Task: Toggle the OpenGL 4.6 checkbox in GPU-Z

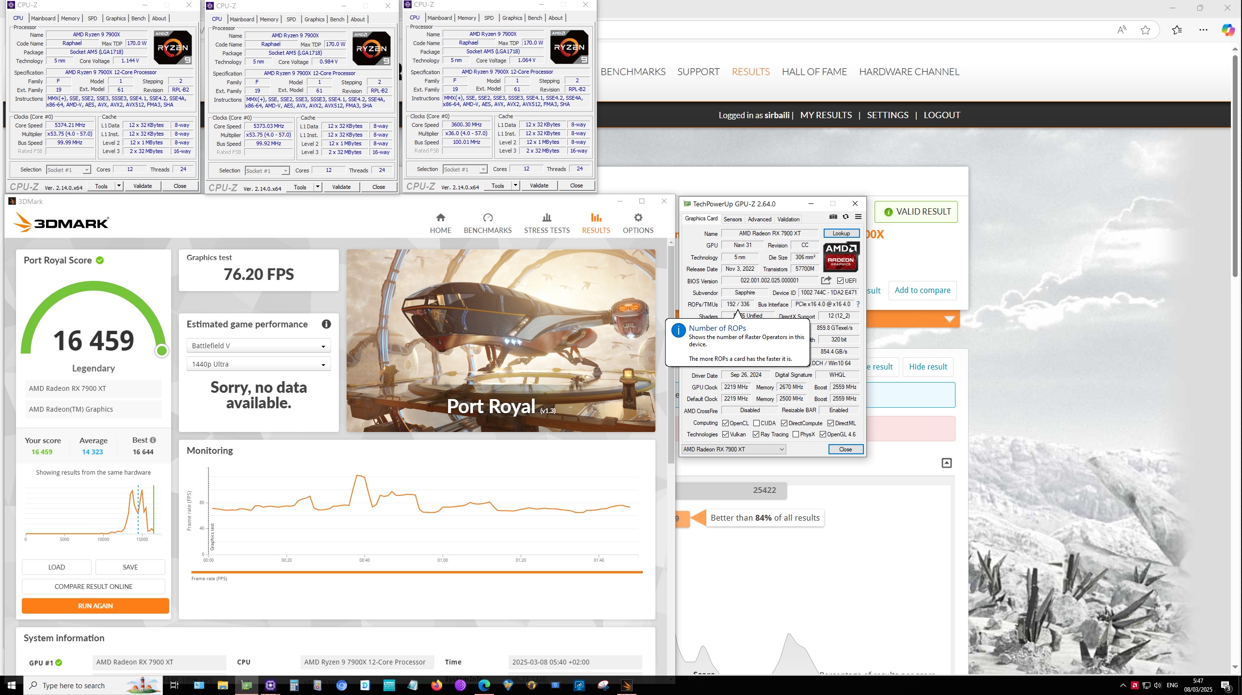Action: pyautogui.click(x=823, y=434)
